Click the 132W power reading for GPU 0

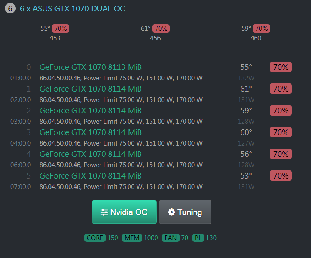(x=246, y=78)
